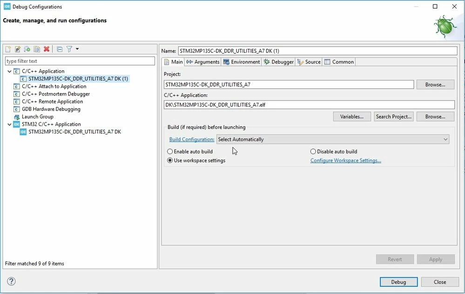Viewport: 465px width, 294px height.
Task: Click the Project name field
Action: click(x=289, y=85)
